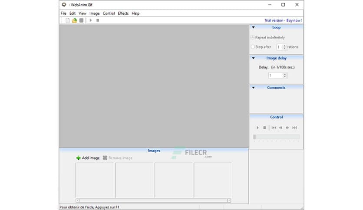The image size is (363, 210).
Task: Select the third empty image slot
Action: [174, 180]
